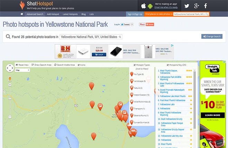
Task: Click the magnifier inside location results field
Action: 120,37
